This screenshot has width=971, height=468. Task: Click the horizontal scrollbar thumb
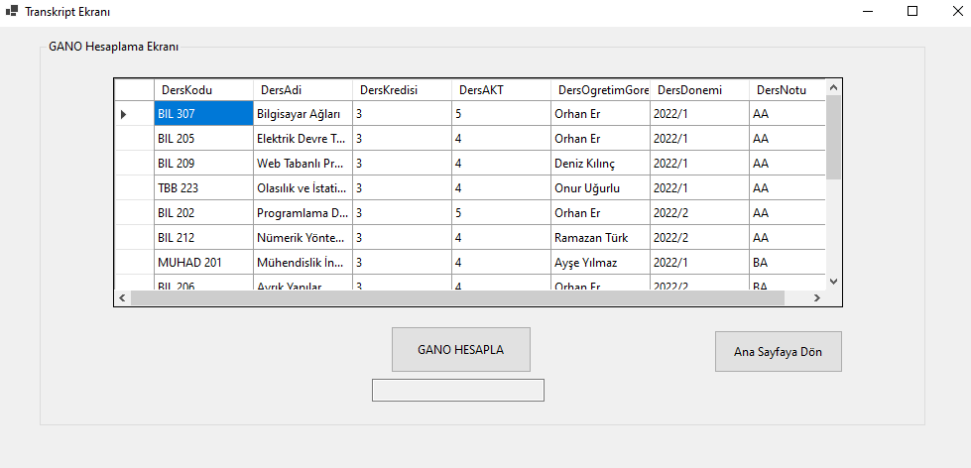click(457, 297)
